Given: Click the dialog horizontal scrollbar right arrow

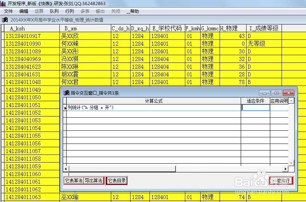Looking at the screenshot, I should click(x=286, y=169).
